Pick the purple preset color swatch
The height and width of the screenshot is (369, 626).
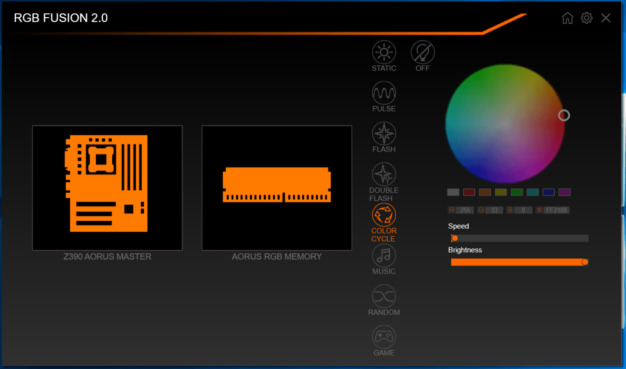564,192
